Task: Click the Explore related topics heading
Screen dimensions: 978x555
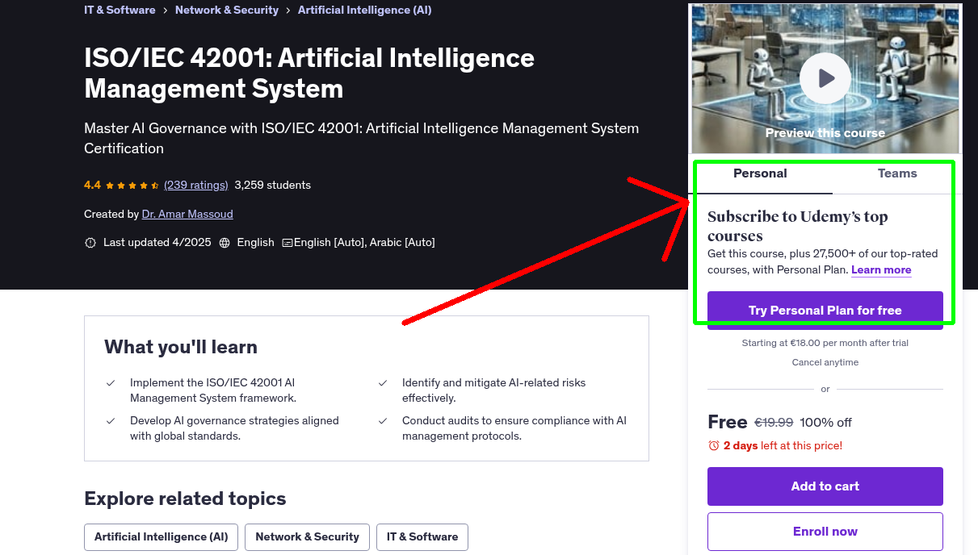Action: point(185,499)
